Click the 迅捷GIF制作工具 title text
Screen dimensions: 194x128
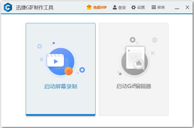coord(35,8)
